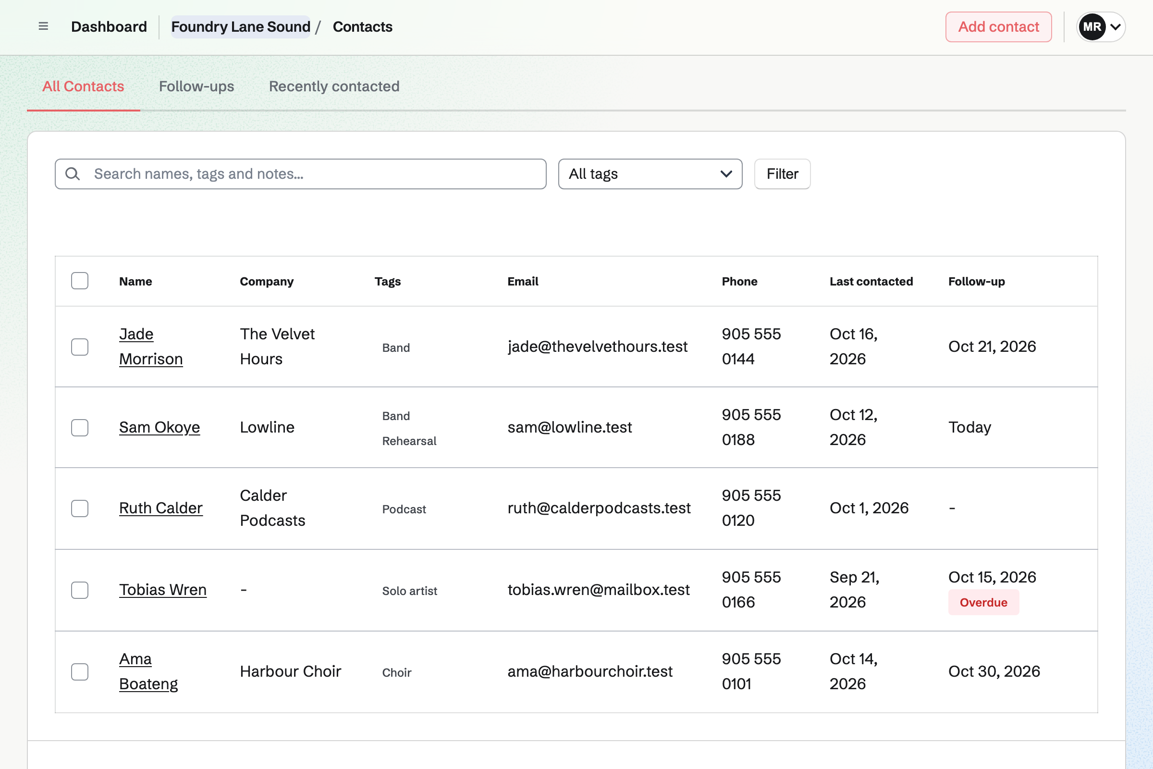Open Tobias Wren contact link
Image resolution: width=1153 pixels, height=769 pixels.
[x=163, y=590]
